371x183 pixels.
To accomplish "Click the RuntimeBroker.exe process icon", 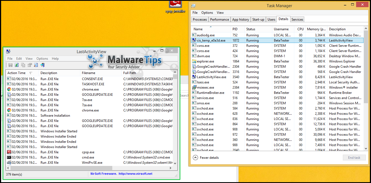I will [x=194, y=93].
